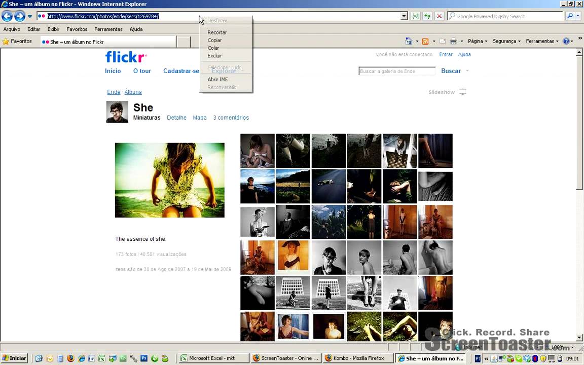Select Abrir IME from context menu
The height and width of the screenshot is (365, 584).
[x=226, y=79]
